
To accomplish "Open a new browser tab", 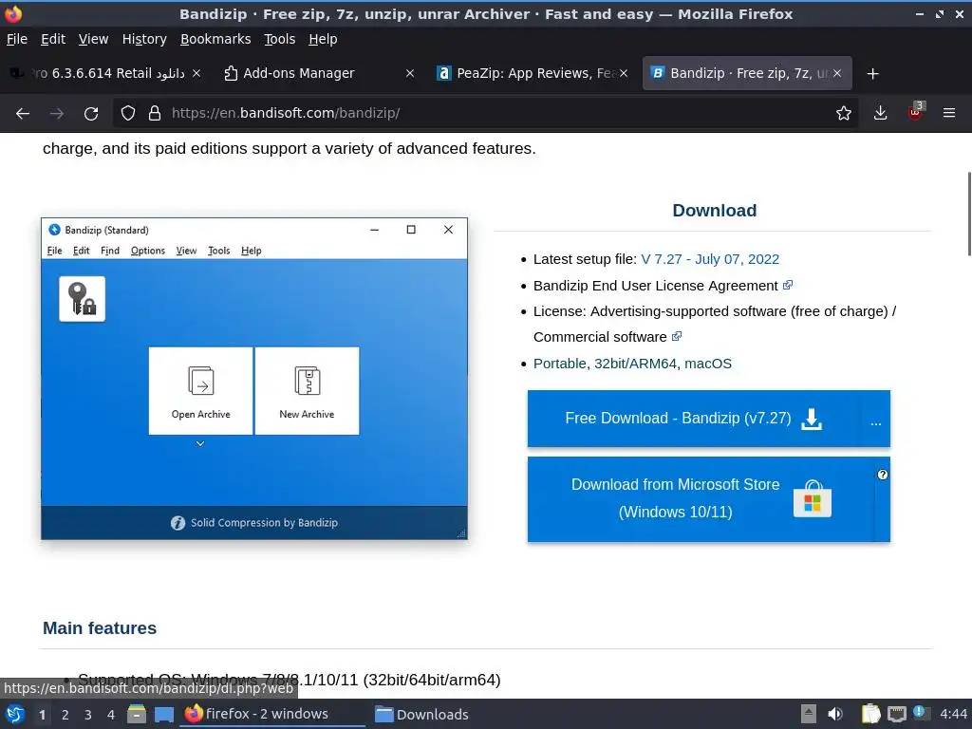I will pyautogui.click(x=873, y=74).
